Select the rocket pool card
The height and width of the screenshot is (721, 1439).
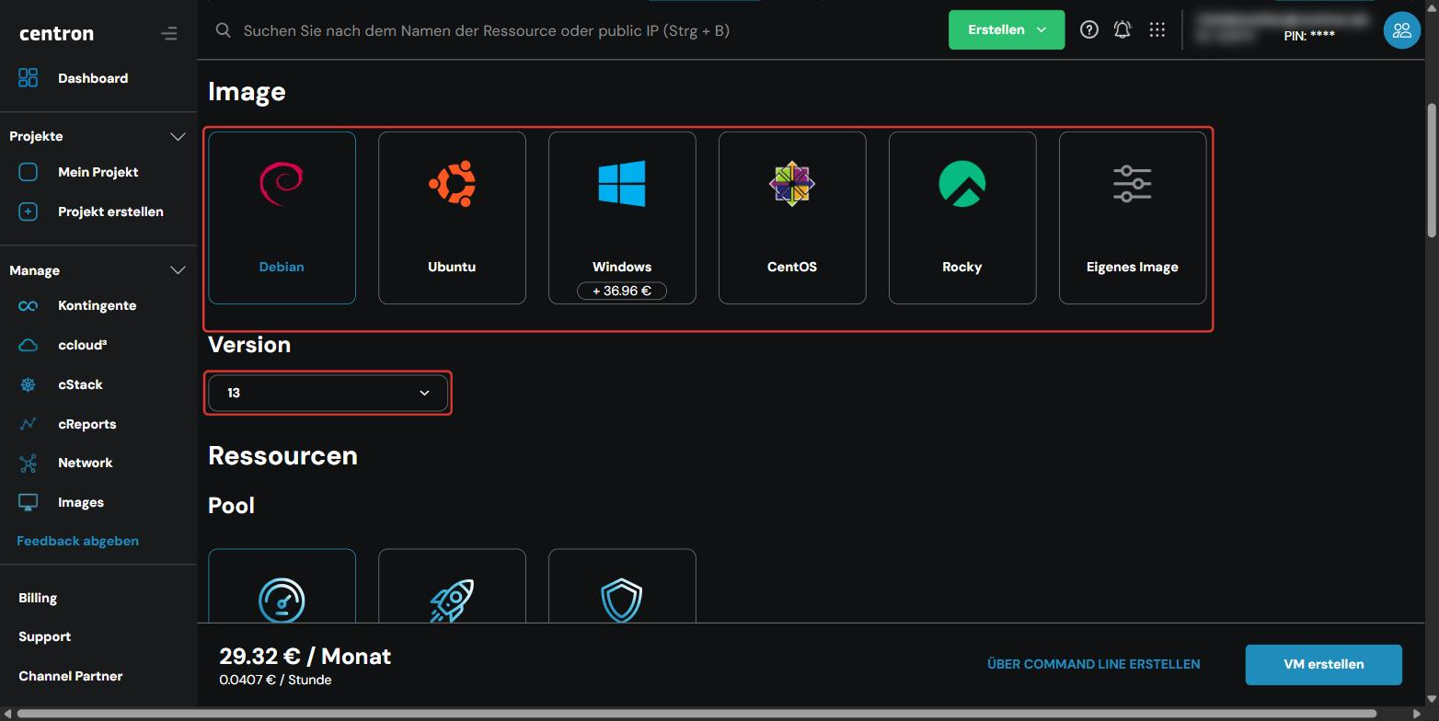452,586
